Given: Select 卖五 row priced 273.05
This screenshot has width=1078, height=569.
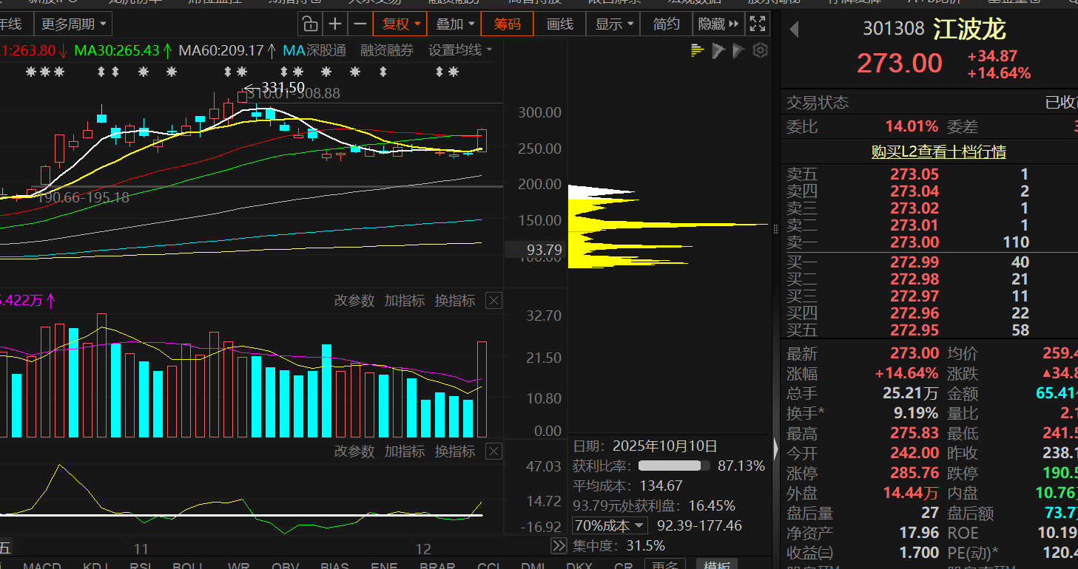Looking at the screenshot, I should pyautogui.click(x=929, y=174).
